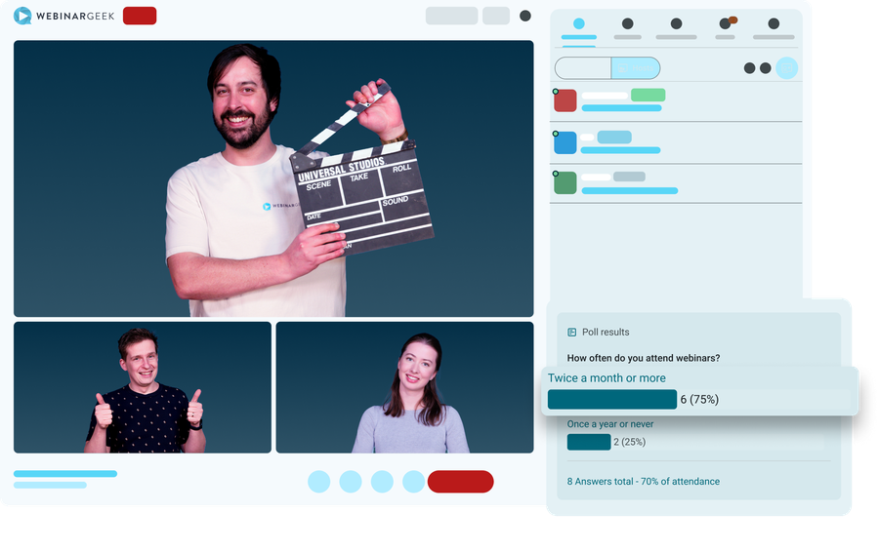
Task: Click the blue message line in the red avatar row
Action: click(622, 108)
